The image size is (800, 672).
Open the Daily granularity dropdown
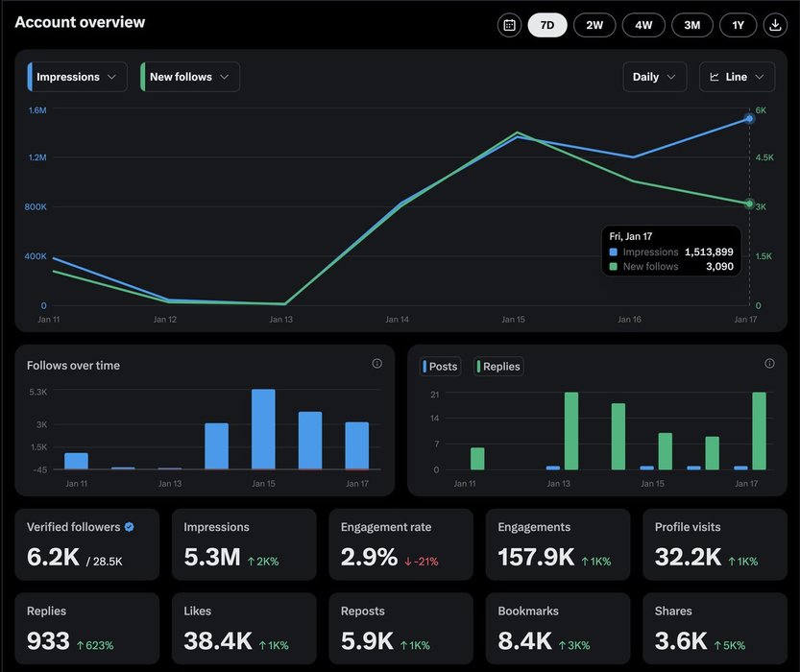point(655,77)
